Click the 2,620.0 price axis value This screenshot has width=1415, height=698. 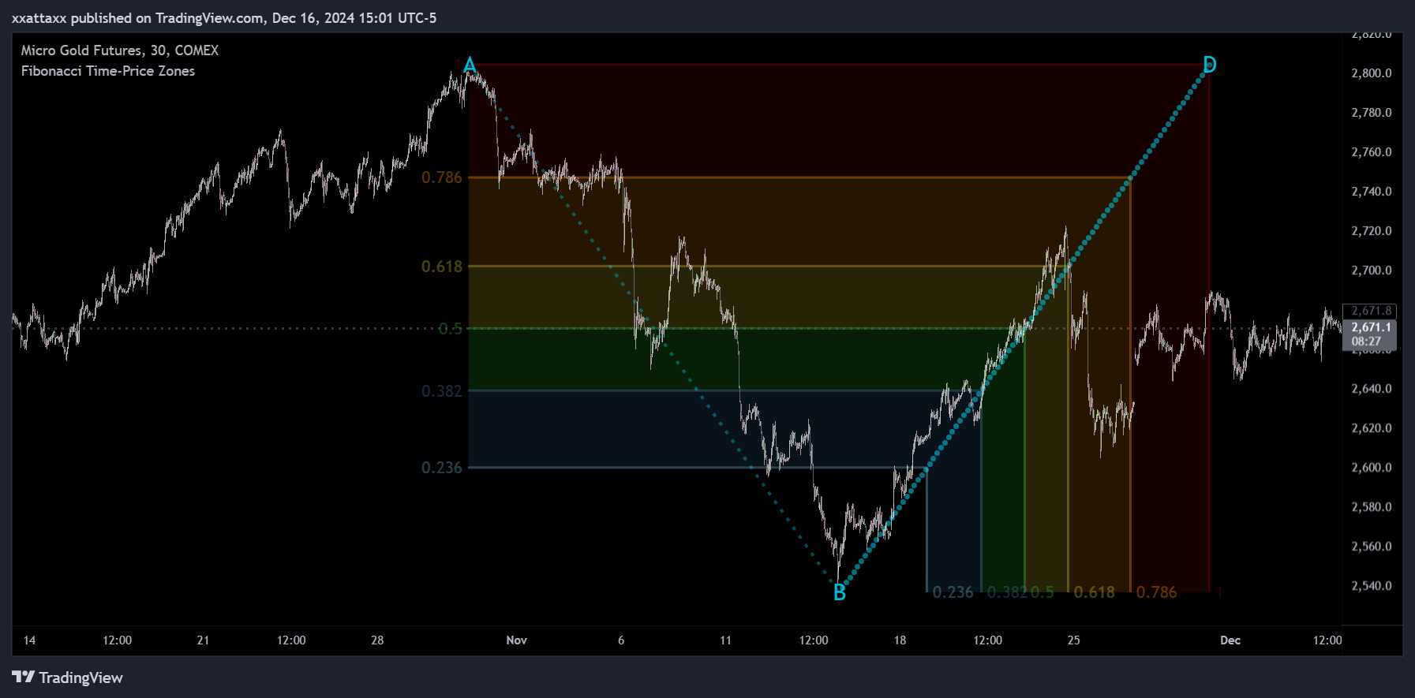click(1372, 428)
